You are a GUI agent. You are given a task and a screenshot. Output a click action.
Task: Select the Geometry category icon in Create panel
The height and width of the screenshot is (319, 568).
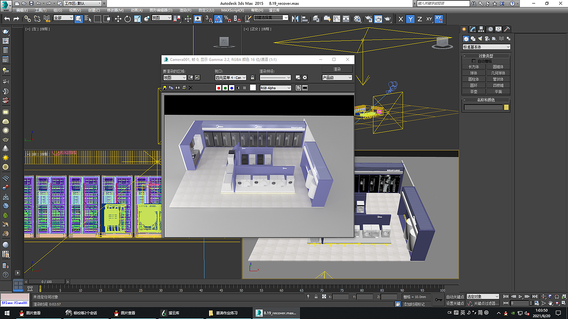(466, 39)
